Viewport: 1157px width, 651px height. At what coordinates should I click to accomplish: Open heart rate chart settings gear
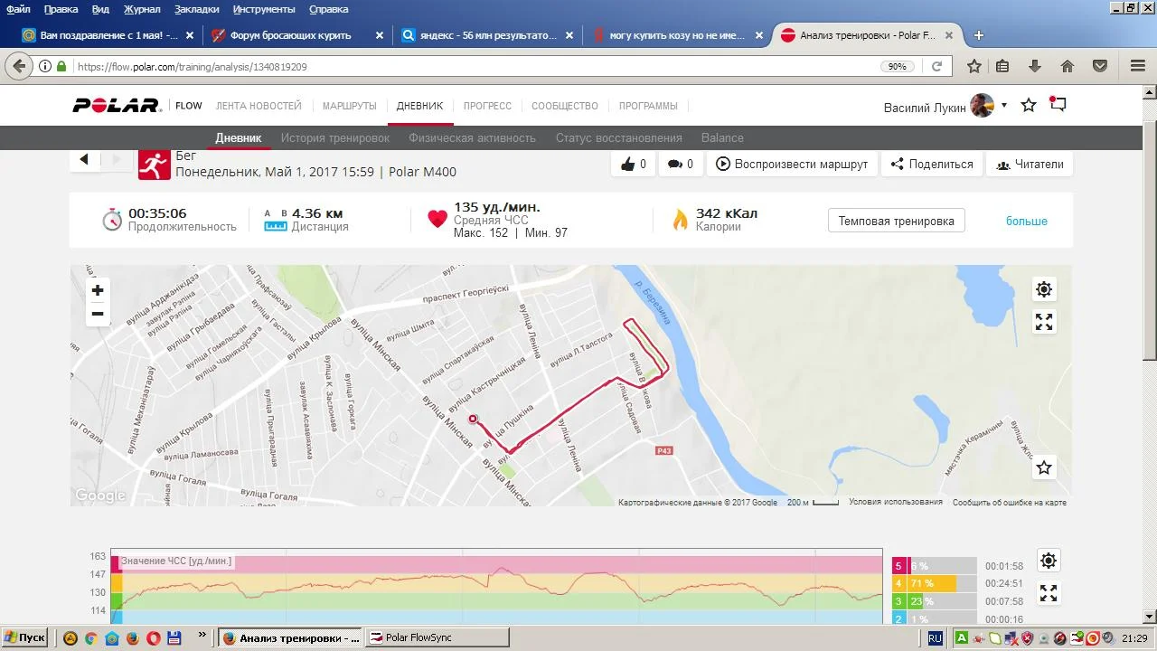click(1049, 561)
